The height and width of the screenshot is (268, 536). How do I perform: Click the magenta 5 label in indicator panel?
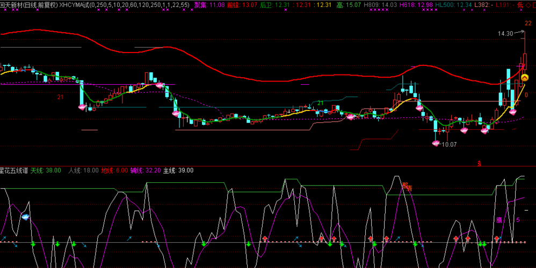[518, 220]
